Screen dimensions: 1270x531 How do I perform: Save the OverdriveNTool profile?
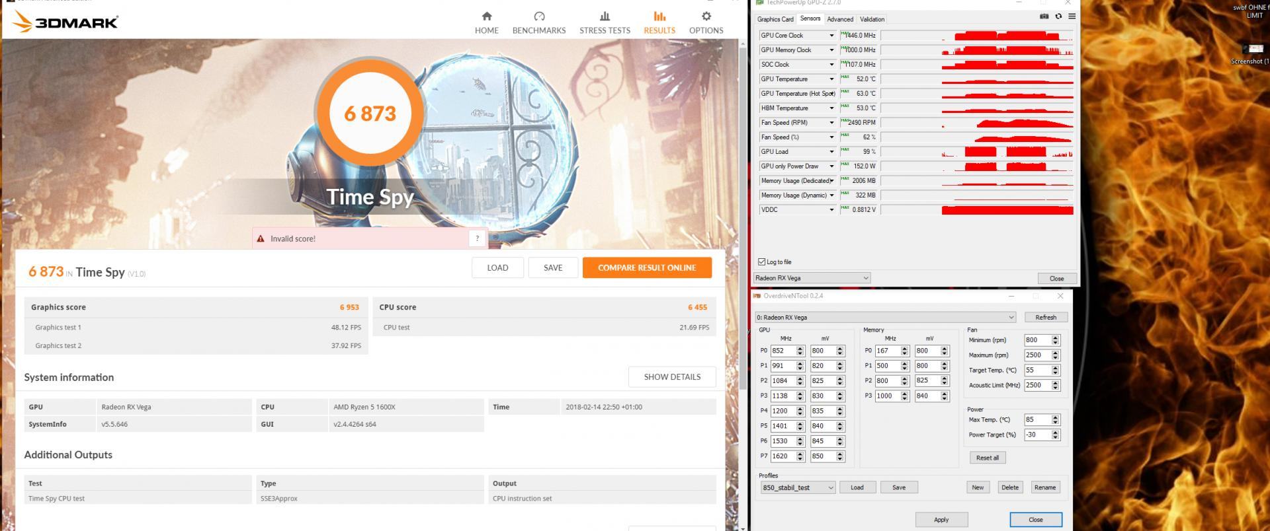pyautogui.click(x=899, y=487)
